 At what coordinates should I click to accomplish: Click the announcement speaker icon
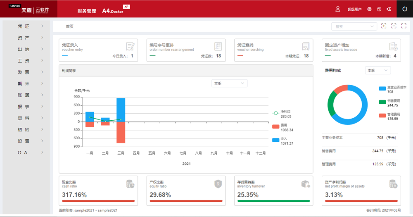point(389,9)
